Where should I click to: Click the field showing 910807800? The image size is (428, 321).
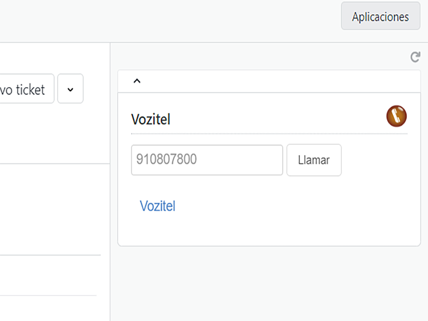click(207, 160)
